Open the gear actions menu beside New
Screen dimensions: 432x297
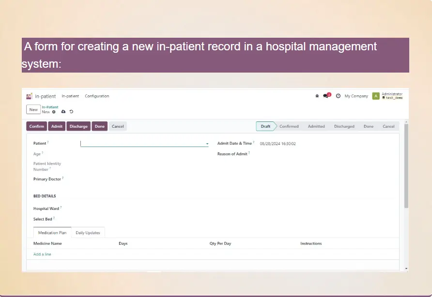tap(54, 112)
